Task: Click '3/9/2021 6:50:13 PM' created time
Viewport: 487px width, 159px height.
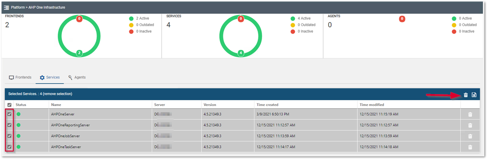Action: tap(273, 114)
